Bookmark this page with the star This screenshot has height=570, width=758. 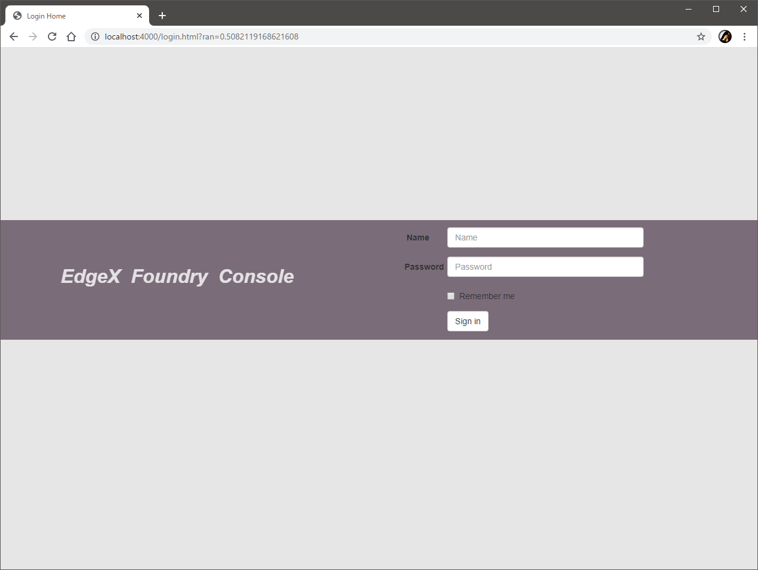pyautogui.click(x=701, y=36)
